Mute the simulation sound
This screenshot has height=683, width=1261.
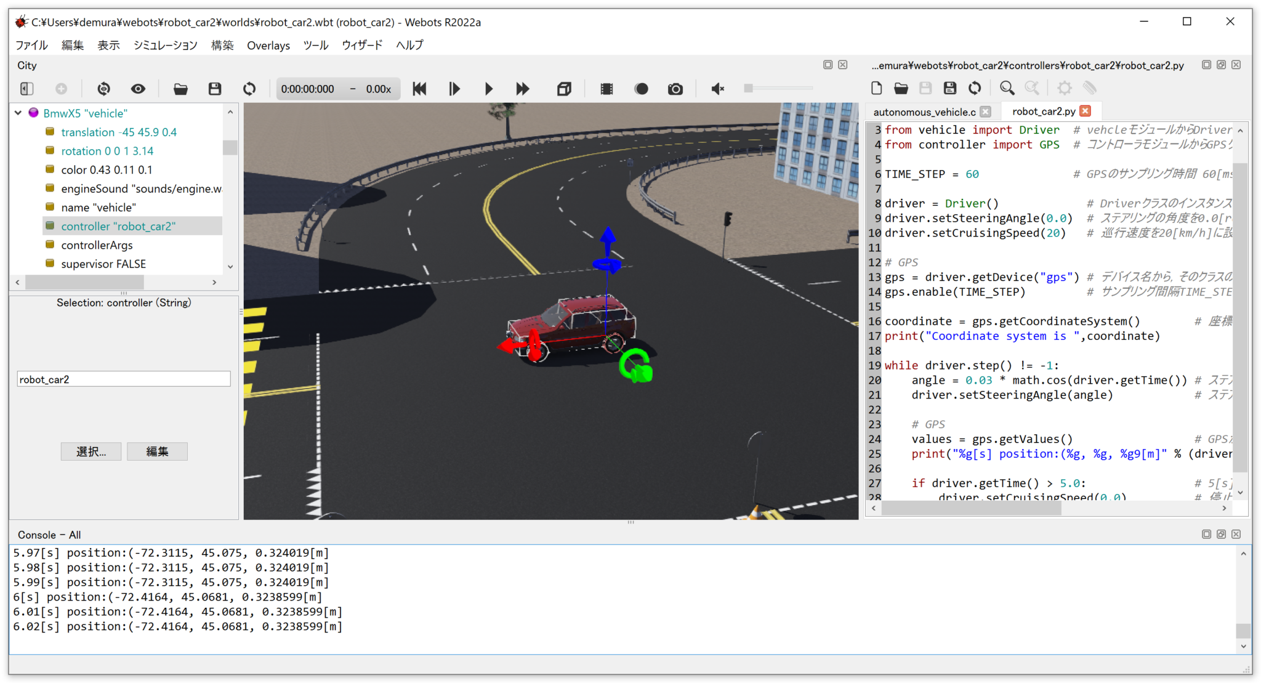coord(716,89)
